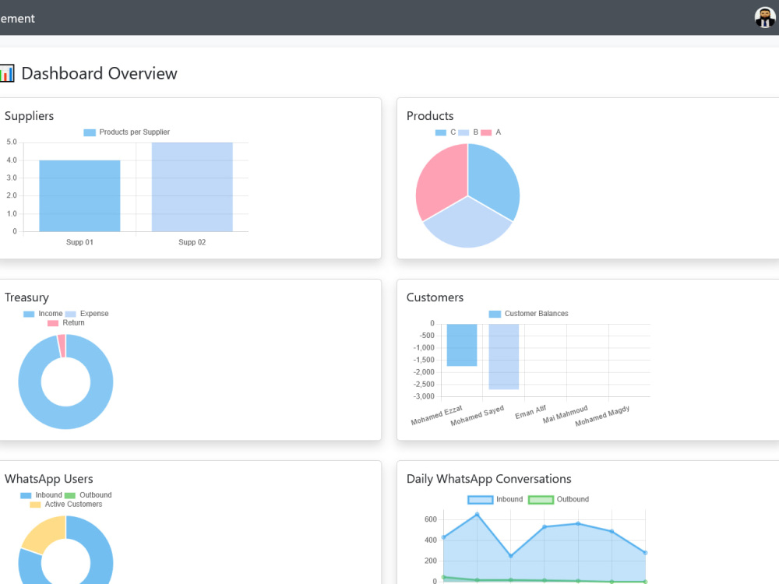779x584 pixels.
Task: Click the Dashboard Overview heading
Action: pyautogui.click(x=100, y=73)
